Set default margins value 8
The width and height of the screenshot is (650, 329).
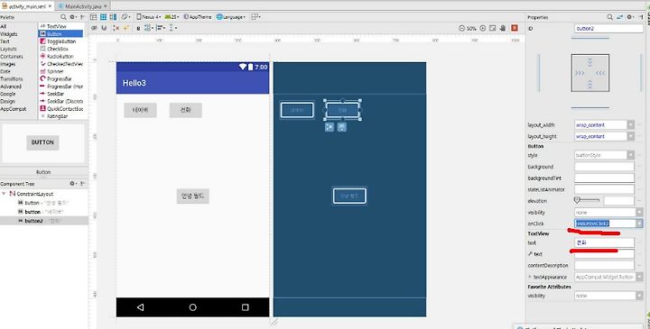click(x=138, y=28)
